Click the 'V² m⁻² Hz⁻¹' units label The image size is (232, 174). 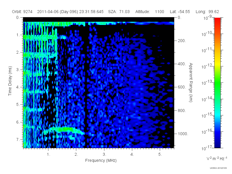pos(217,158)
